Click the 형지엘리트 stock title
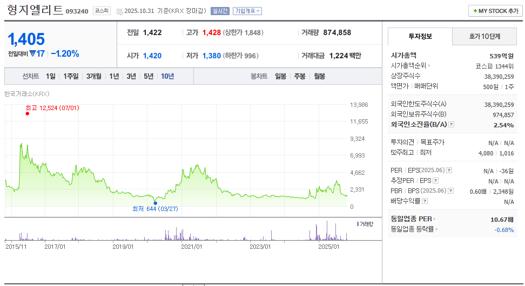The height and width of the screenshot is (286, 525). 35,10
